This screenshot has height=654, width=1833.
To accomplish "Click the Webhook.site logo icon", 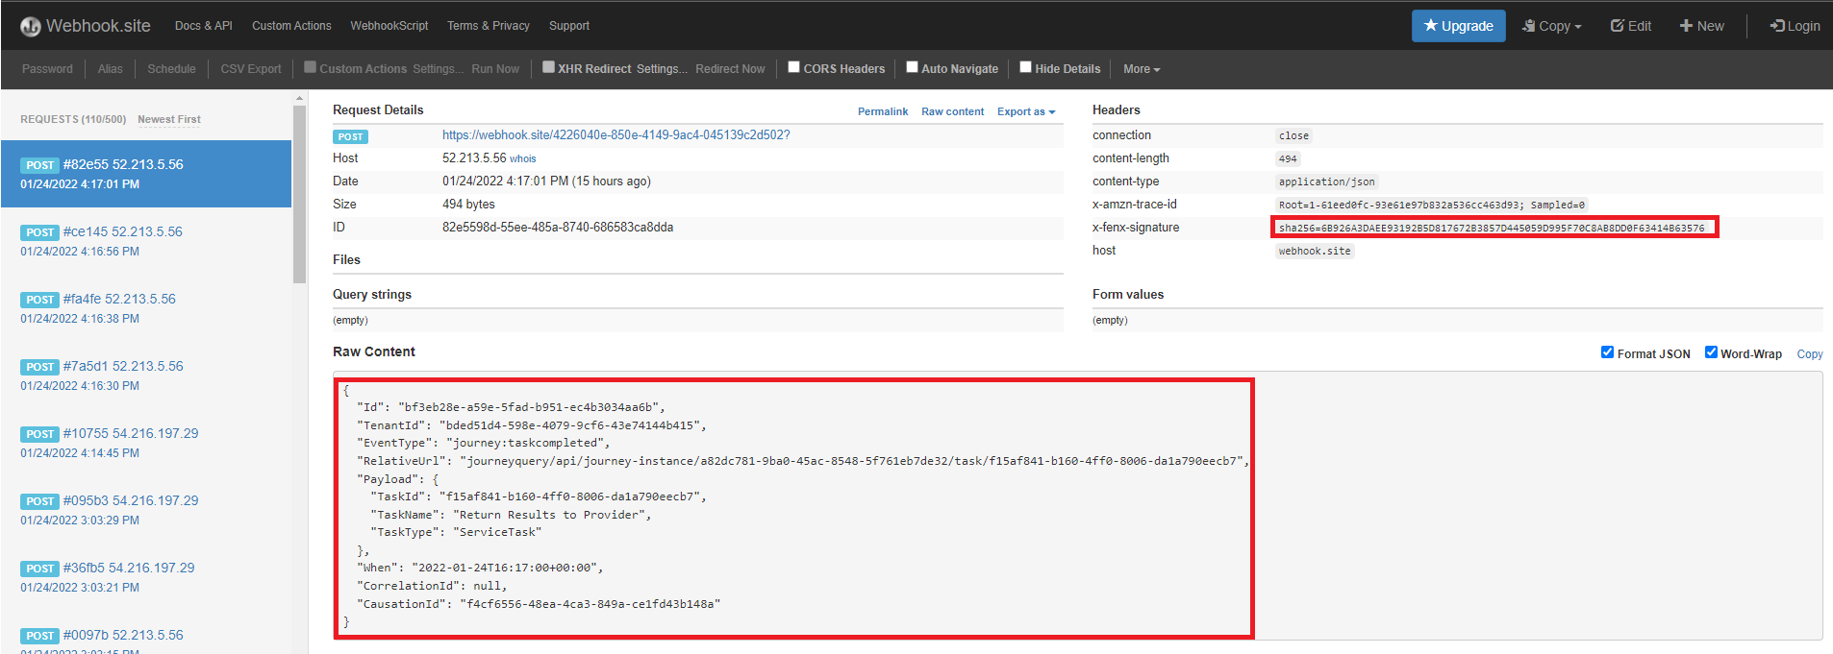I will pyautogui.click(x=30, y=27).
